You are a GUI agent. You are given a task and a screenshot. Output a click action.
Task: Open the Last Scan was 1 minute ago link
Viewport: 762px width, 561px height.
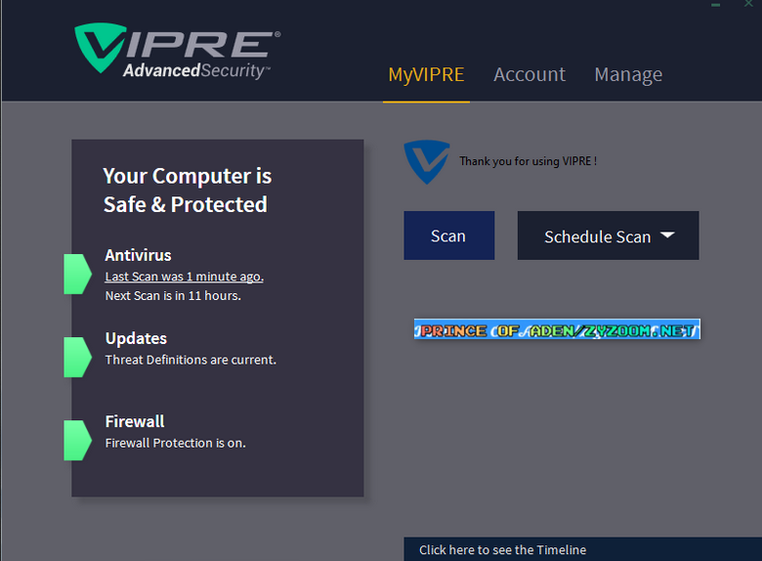185,277
